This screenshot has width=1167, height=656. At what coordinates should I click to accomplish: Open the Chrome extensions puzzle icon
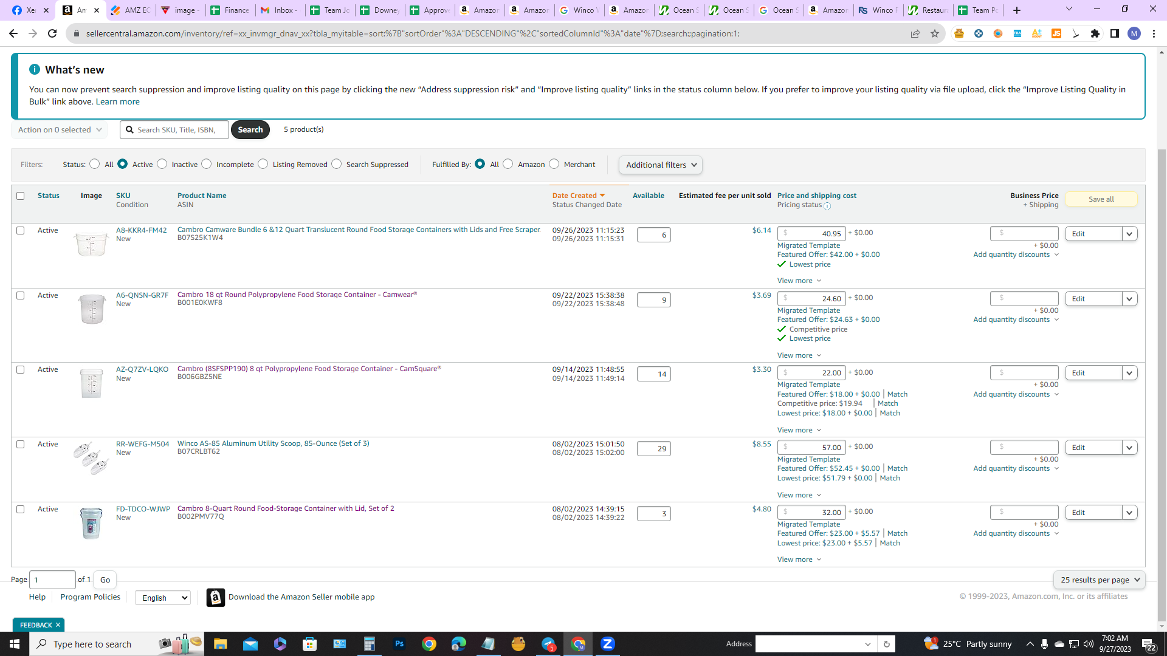(x=1095, y=33)
